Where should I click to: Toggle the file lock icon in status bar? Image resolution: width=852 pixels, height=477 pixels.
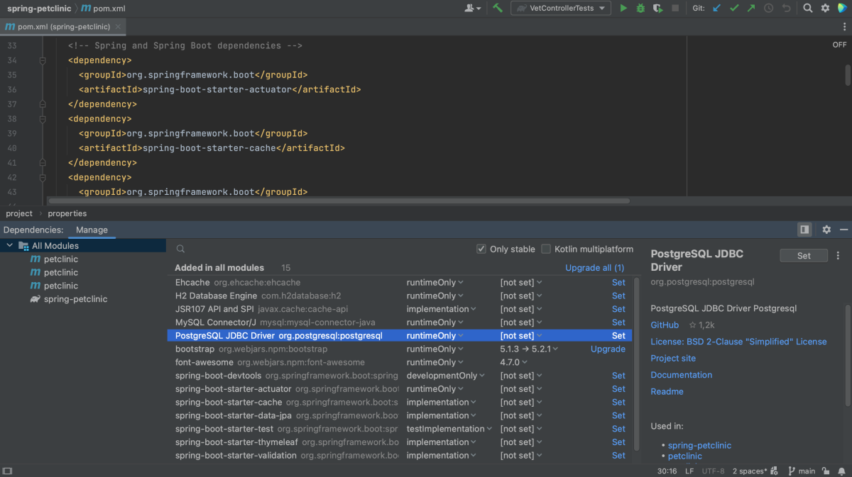[x=826, y=471]
